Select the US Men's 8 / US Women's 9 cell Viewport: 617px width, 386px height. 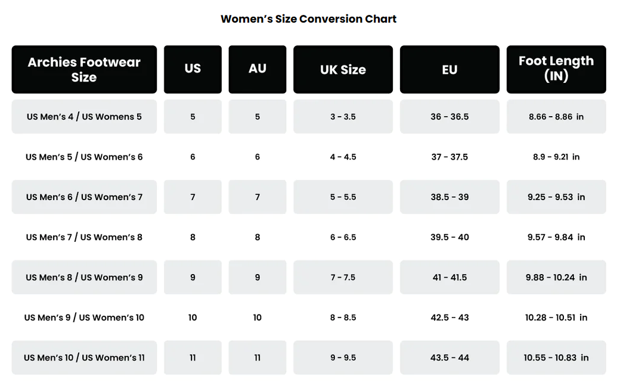pos(84,278)
